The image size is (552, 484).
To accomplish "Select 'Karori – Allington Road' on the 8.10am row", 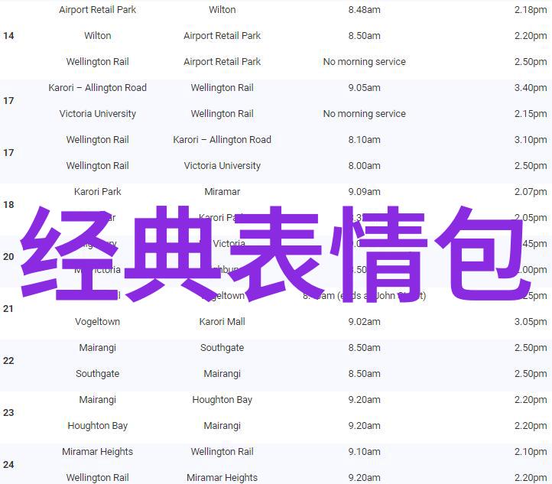I will click(222, 140).
